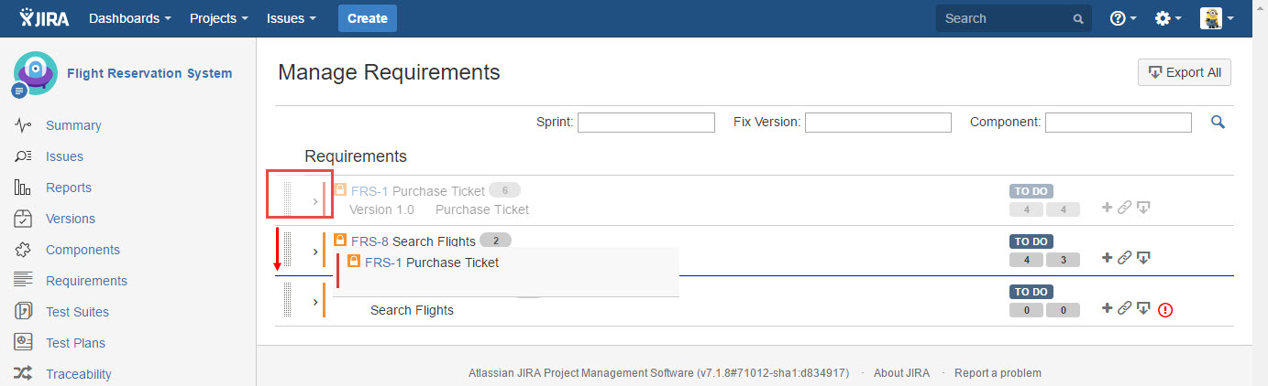Click the red warning icon on last row
Image resolution: width=1268 pixels, height=386 pixels.
[1165, 310]
